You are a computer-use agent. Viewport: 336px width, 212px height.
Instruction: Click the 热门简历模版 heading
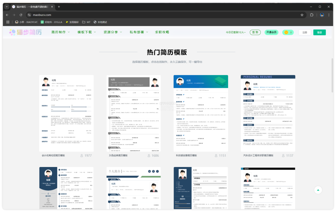click(167, 52)
